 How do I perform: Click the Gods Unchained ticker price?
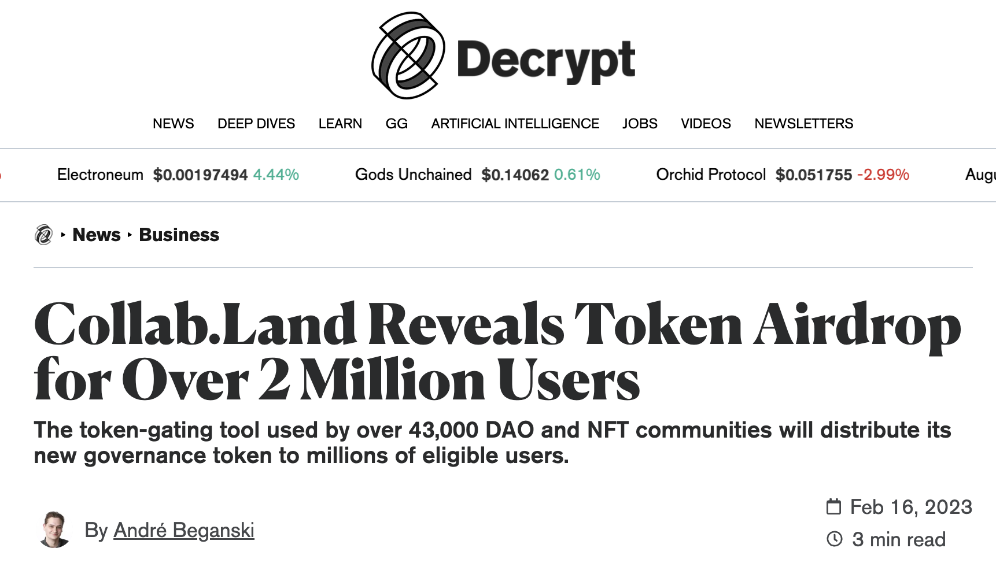[x=514, y=175]
